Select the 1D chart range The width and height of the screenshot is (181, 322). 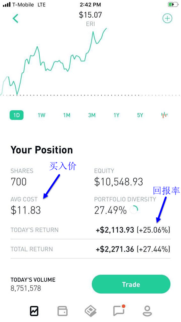(16, 115)
